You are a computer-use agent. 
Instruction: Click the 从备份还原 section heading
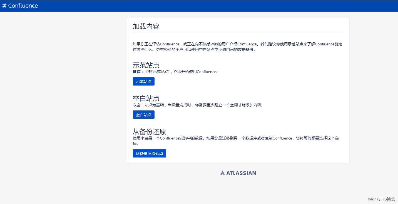[149, 131]
